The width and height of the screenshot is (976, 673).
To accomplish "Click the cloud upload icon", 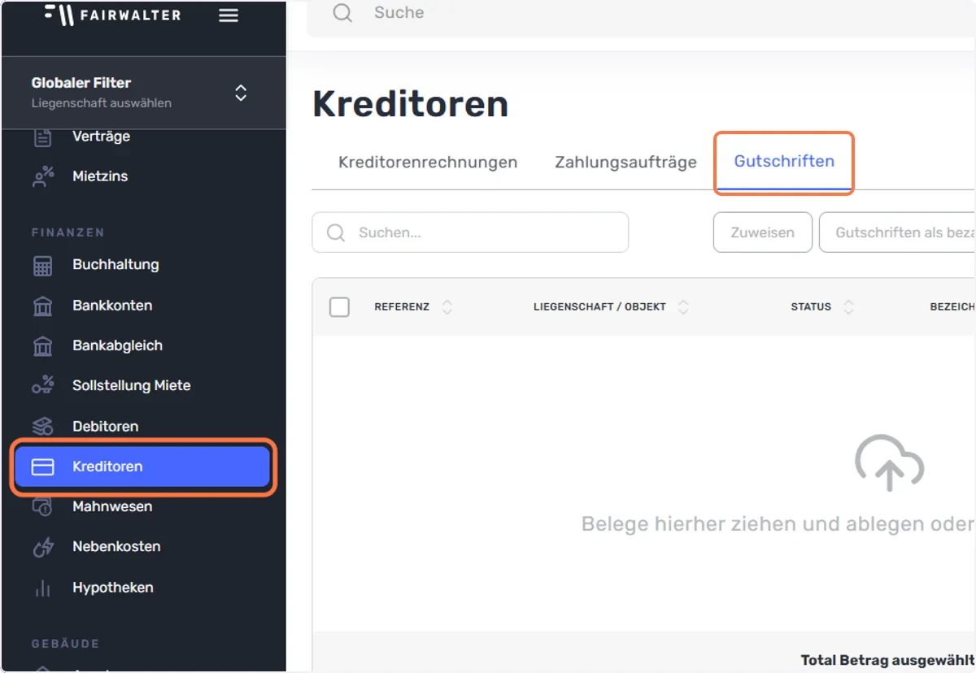I will click(889, 463).
